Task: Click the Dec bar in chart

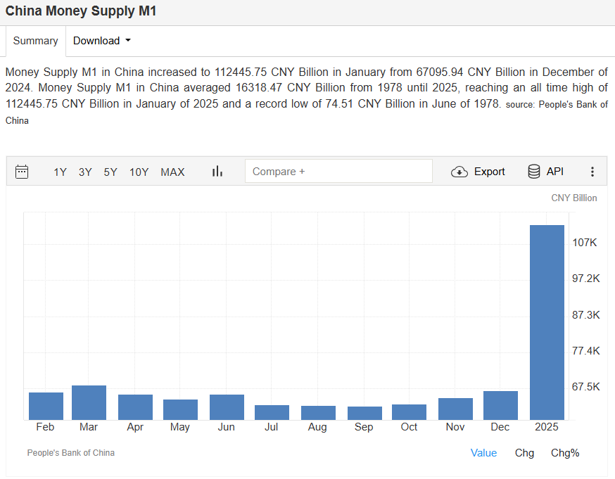Action: pos(500,406)
